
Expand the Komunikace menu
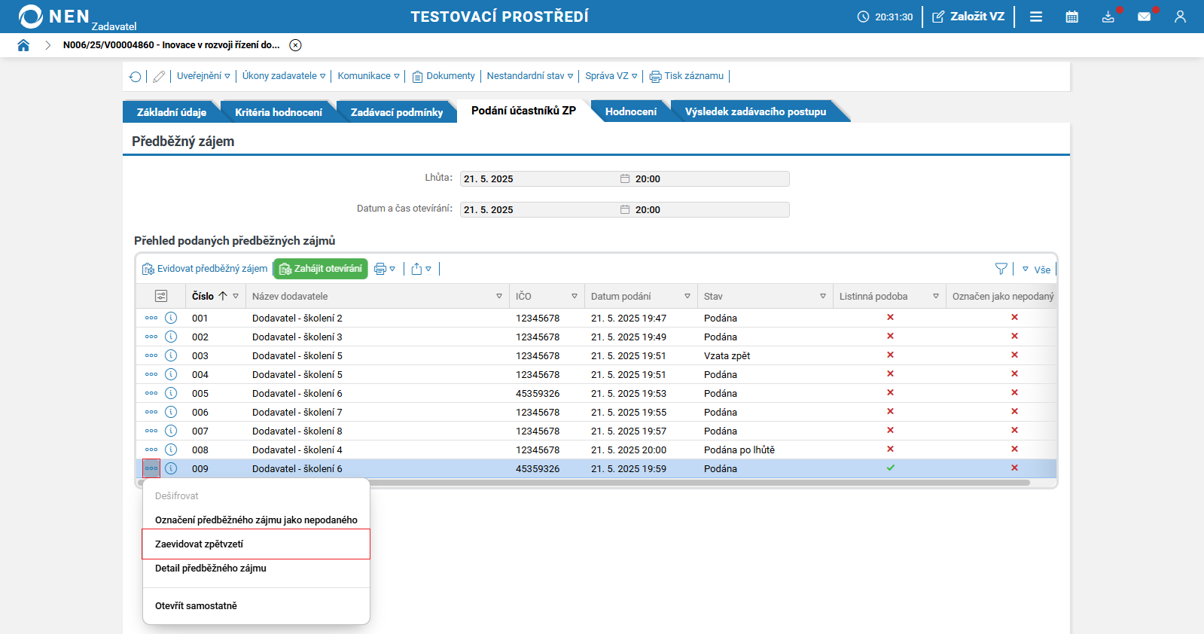[x=368, y=76]
